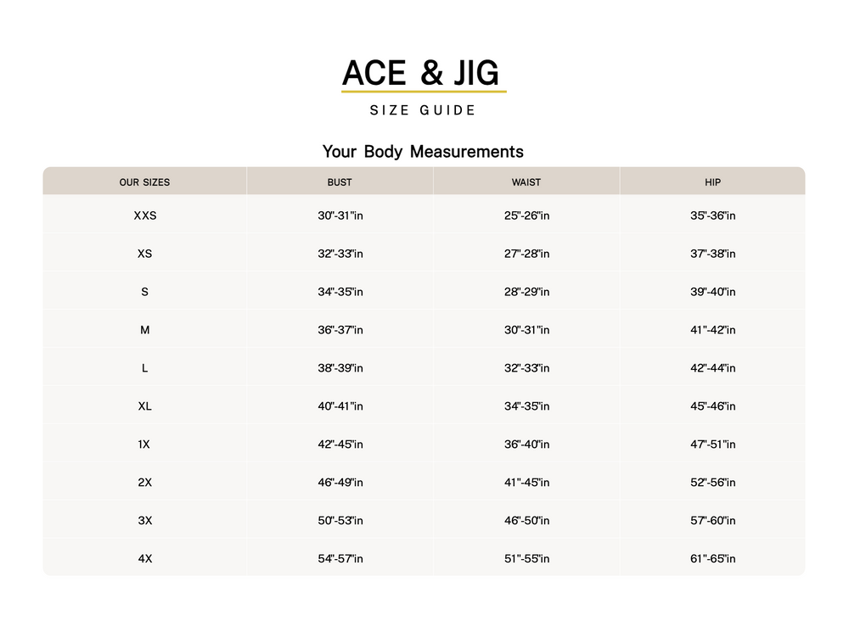Viewport: 849px width, 632px height.
Task: Click the BUST column header
Action: pos(340,182)
